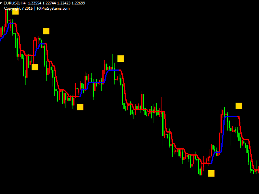This screenshot has width=259, height=194.
Task: Select the lowest yellow square on the chart
Action: pos(211,173)
